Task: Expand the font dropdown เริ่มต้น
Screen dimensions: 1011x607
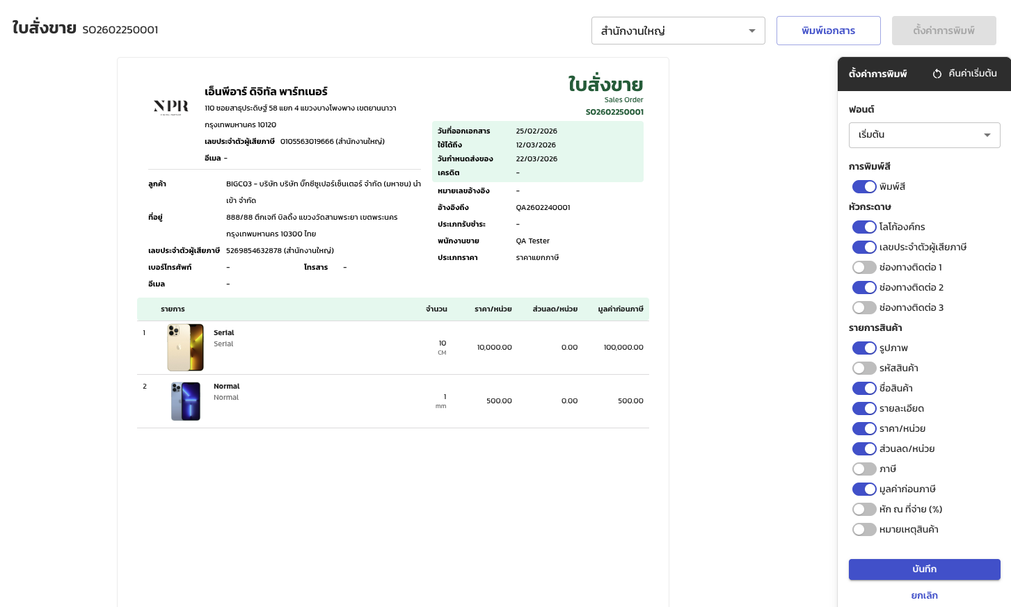Action: pos(924,135)
